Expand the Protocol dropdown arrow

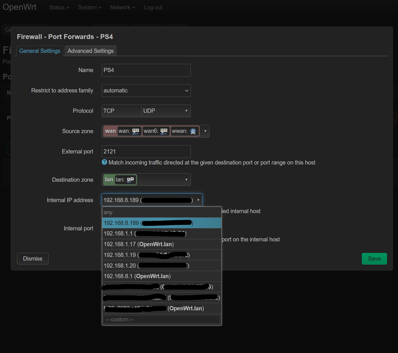click(x=186, y=111)
